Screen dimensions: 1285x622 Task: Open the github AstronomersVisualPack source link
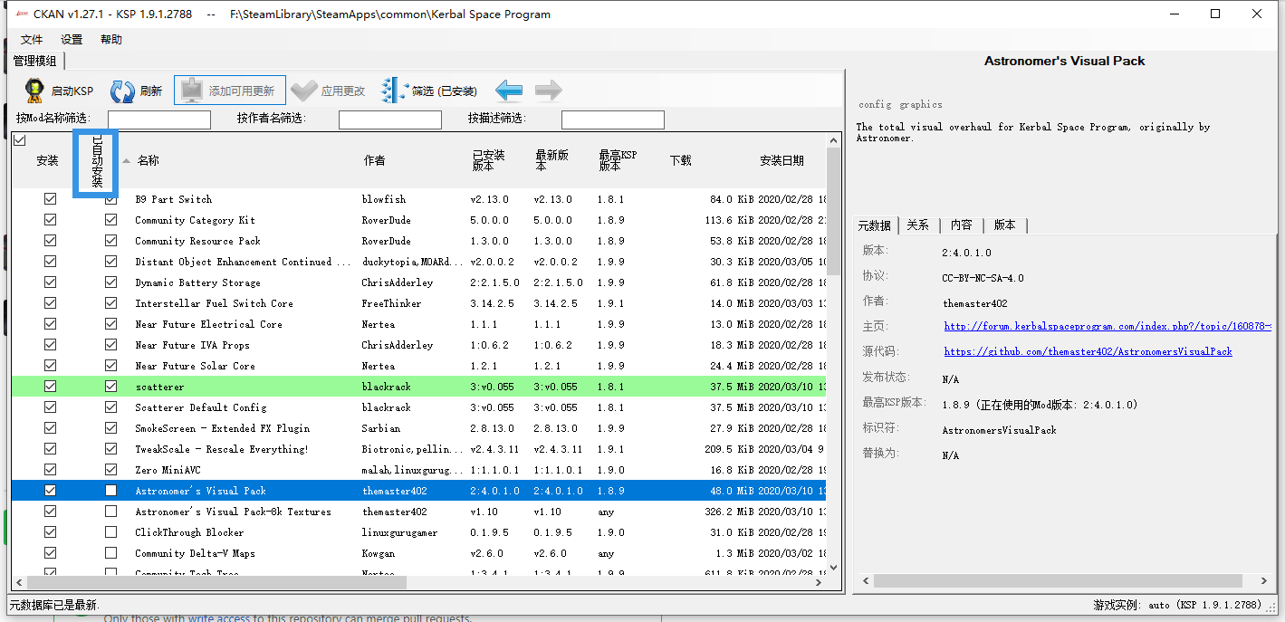point(1088,351)
